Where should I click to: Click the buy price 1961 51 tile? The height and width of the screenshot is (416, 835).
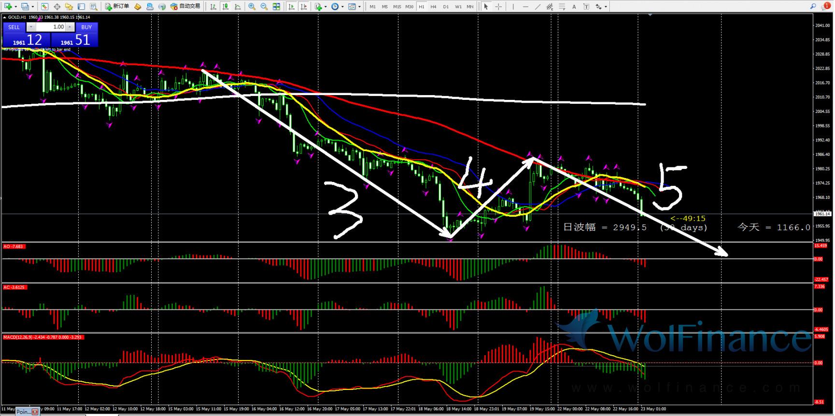click(x=74, y=40)
